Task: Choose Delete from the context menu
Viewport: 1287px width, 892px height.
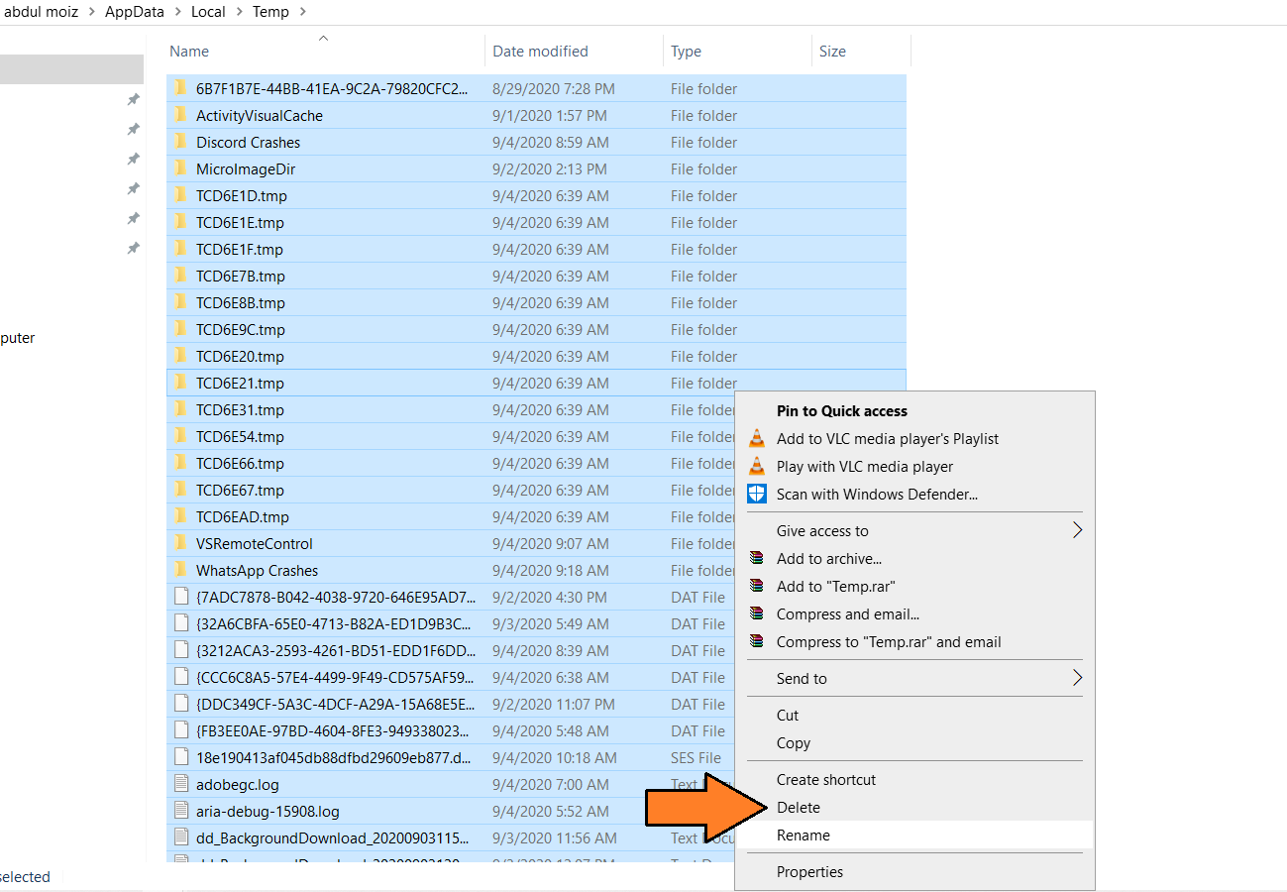Action: coord(799,808)
